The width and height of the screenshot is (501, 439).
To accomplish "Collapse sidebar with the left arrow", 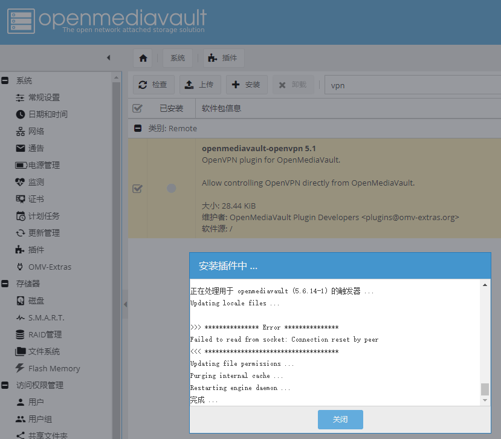I will pos(109,58).
